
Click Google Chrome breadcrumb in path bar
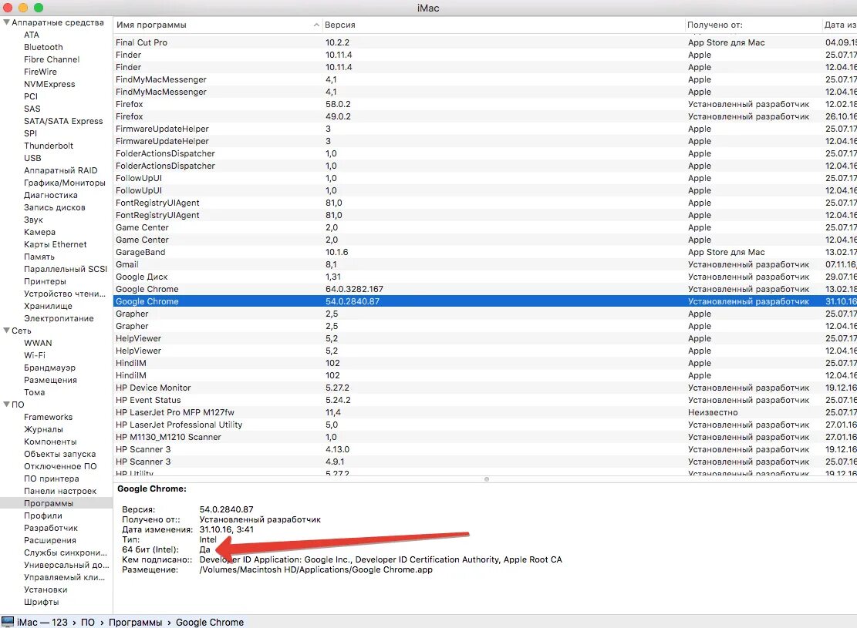(x=209, y=623)
